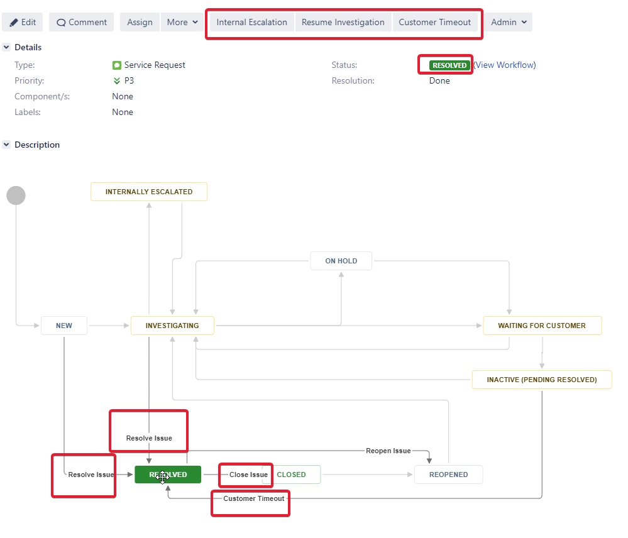Click the Edit button
Image resolution: width=628 pixels, height=538 pixels.
23,23
